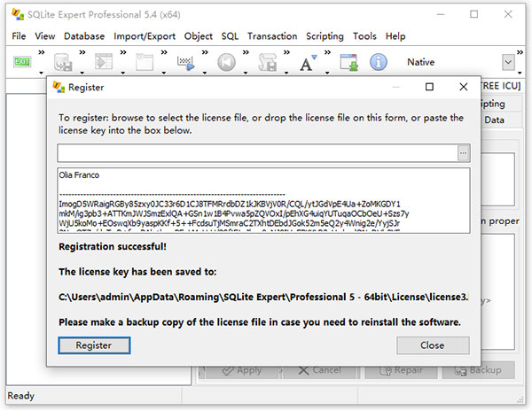Screen dimensions: 532x410
Task: Click the license file path input field
Action: (255, 153)
